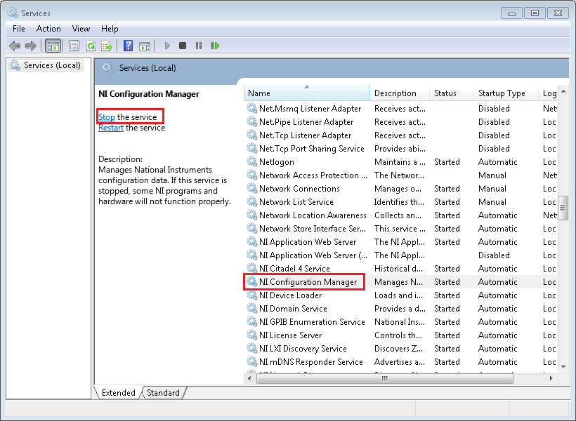576x421 pixels.
Task: Sort by the Log On As column header
Action: tap(549, 93)
